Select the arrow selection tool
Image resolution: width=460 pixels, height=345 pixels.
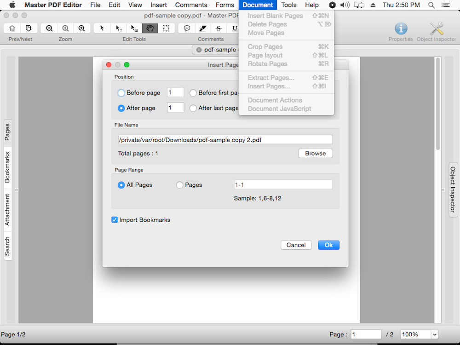pos(102,28)
